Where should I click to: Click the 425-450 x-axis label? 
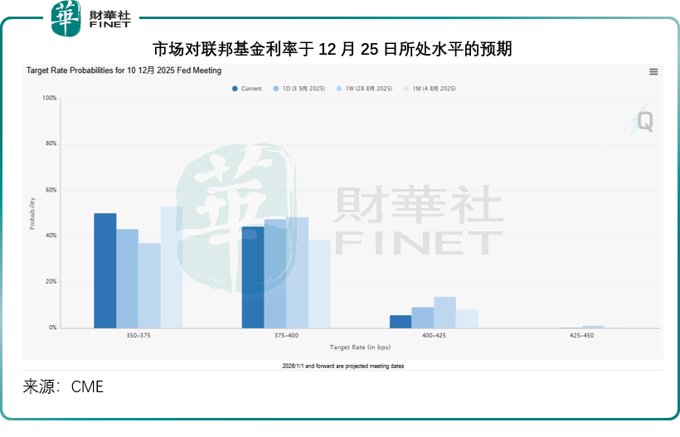pyautogui.click(x=581, y=336)
